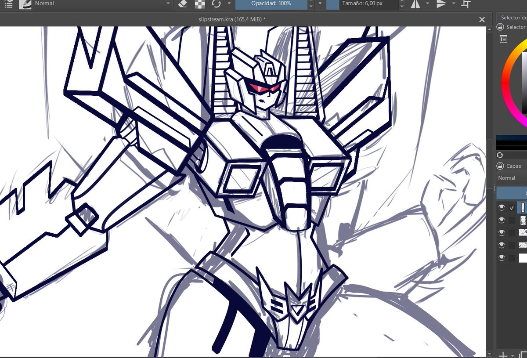
Task: Select the first layer thumbnail
Action: pos(523,207)
